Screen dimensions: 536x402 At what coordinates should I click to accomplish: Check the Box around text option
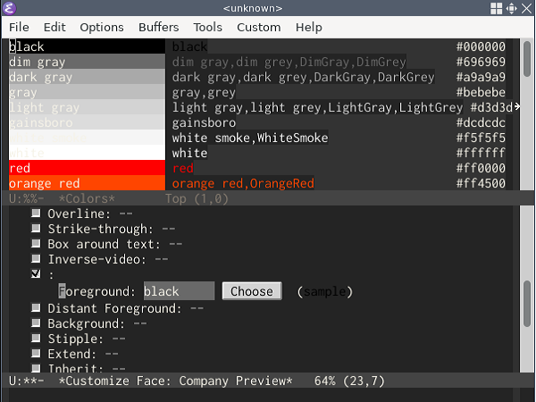(x=36, y=245)
